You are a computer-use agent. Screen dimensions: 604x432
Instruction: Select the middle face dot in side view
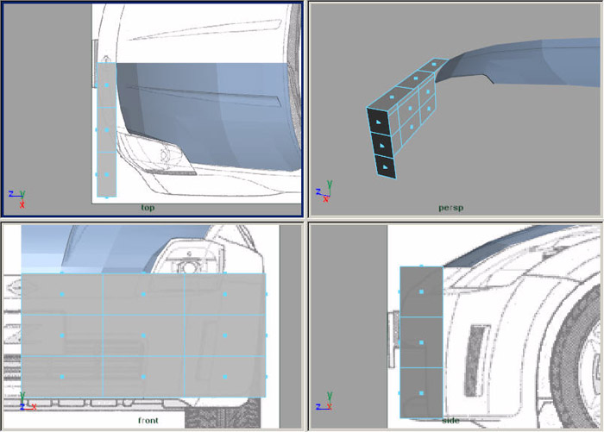[421, 342]
